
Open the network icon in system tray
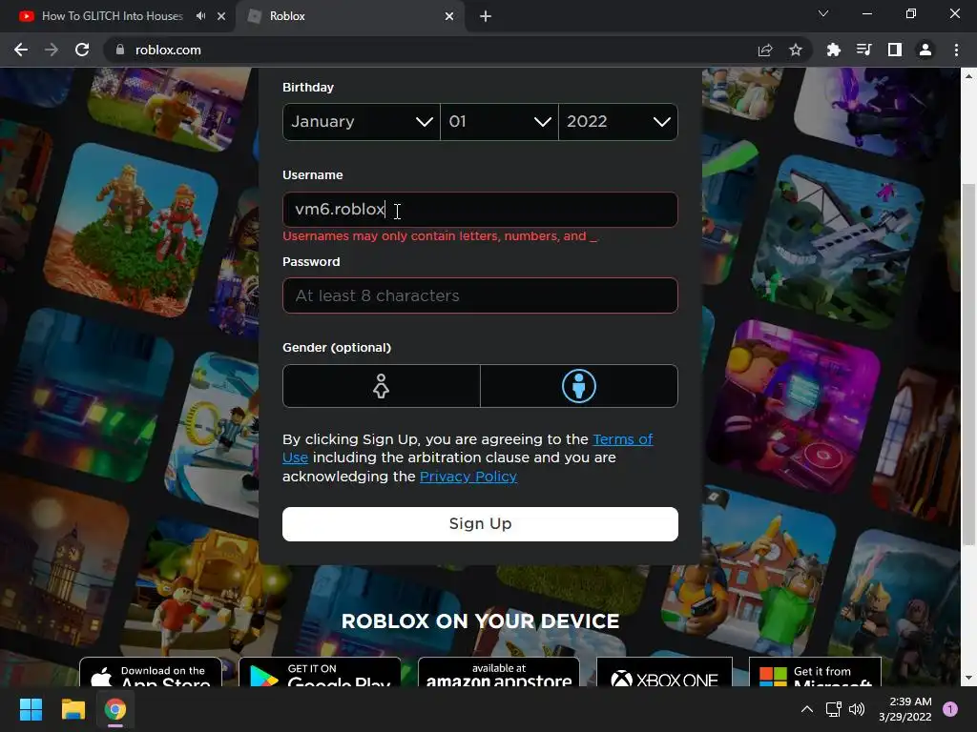coord(833,709)
